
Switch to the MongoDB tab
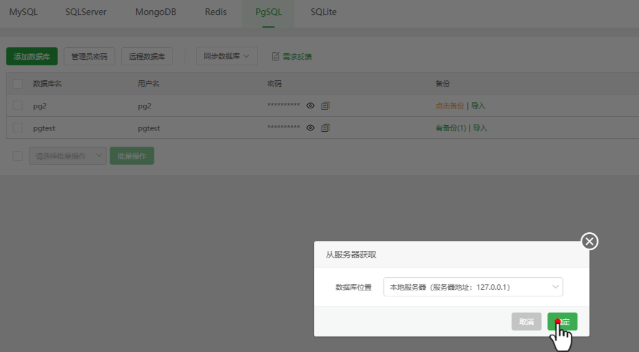[x=156, y=12]
